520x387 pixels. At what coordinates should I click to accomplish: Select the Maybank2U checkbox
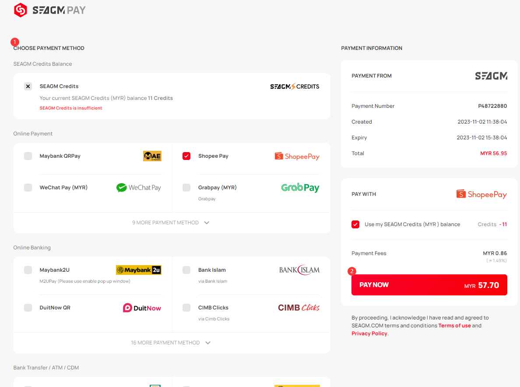pos(28,270)
